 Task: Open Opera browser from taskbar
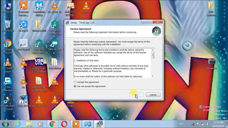(x=64, y=124)
